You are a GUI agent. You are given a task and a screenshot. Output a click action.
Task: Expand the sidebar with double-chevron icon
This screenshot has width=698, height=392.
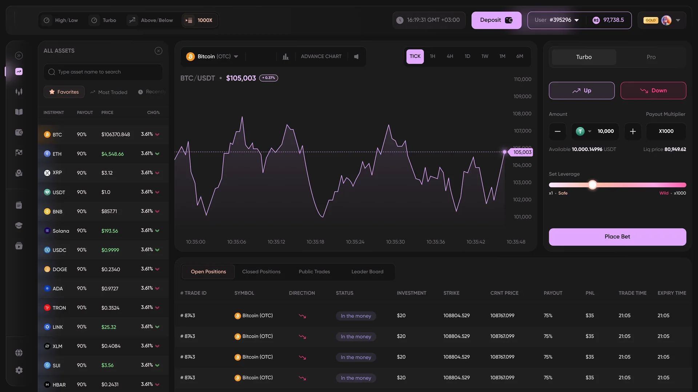pyautogui.click(x=19, y=56)
